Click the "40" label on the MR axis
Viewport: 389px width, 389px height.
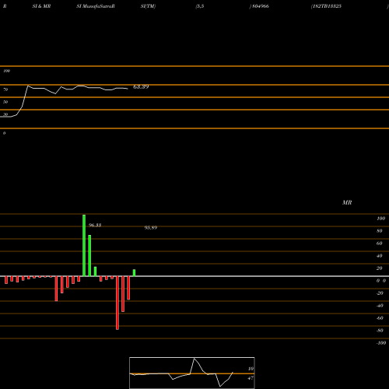click(380, 256)
